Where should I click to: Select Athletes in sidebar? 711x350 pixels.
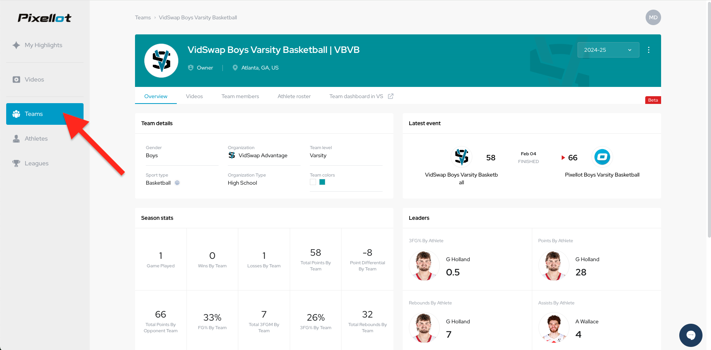pos(45,139)
